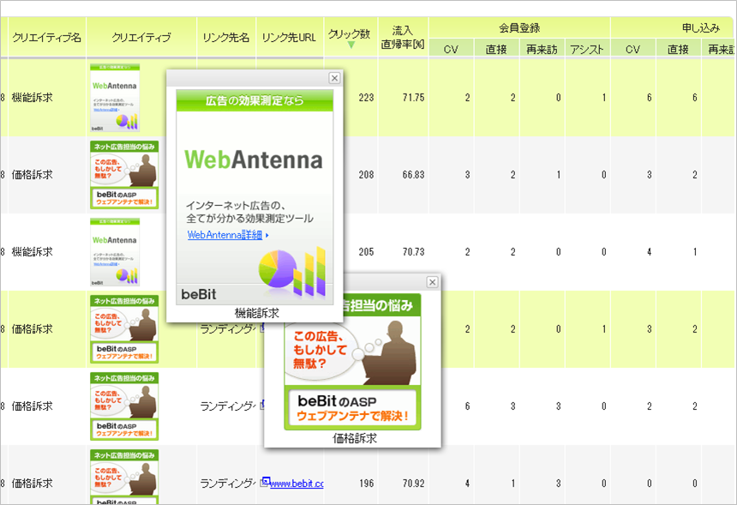Click the external link icon beside www.bebit.co
Image resolution: width=737 pixels, height=505 pixels.
266,483
